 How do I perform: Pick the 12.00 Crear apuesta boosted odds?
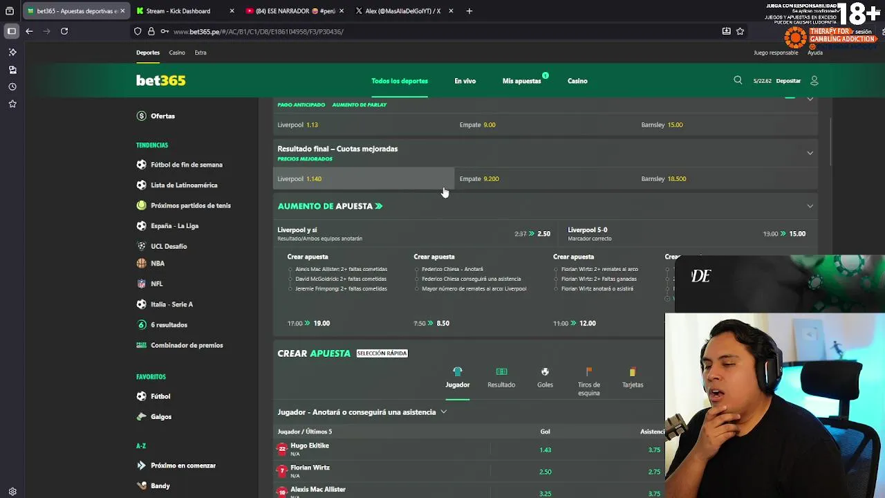coord(588,323)
